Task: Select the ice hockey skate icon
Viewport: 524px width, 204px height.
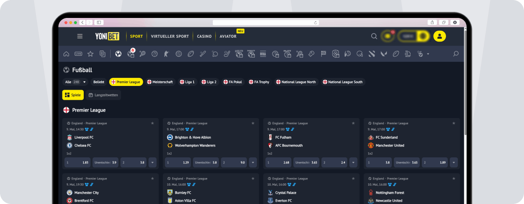Action: point(227,54)
